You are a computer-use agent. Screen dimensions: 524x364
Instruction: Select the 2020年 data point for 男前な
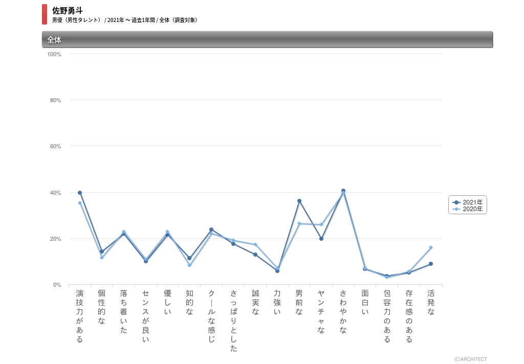[x=299, y=223]
